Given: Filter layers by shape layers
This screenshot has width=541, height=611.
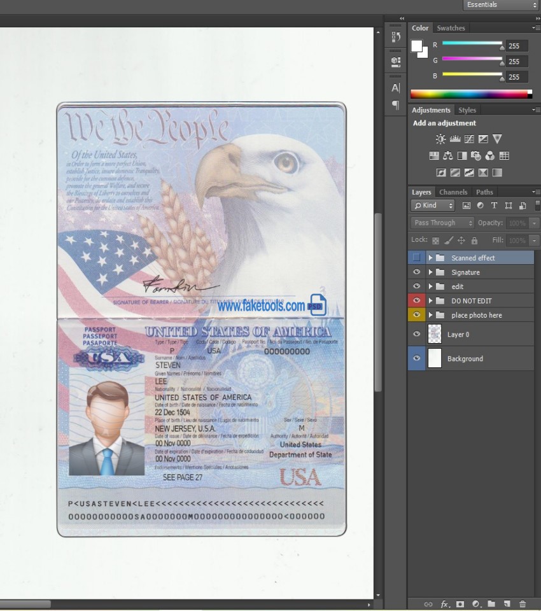Looking at the screenshot, I should 509,206.
